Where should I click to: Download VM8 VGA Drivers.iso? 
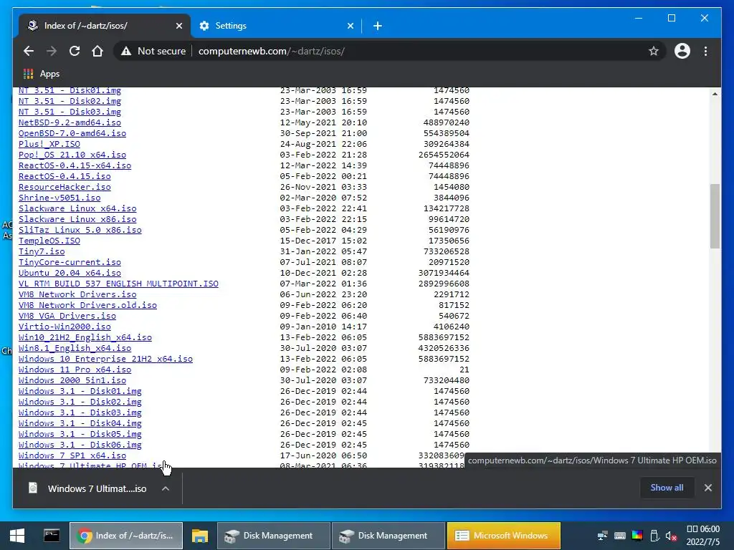[67, 316]
